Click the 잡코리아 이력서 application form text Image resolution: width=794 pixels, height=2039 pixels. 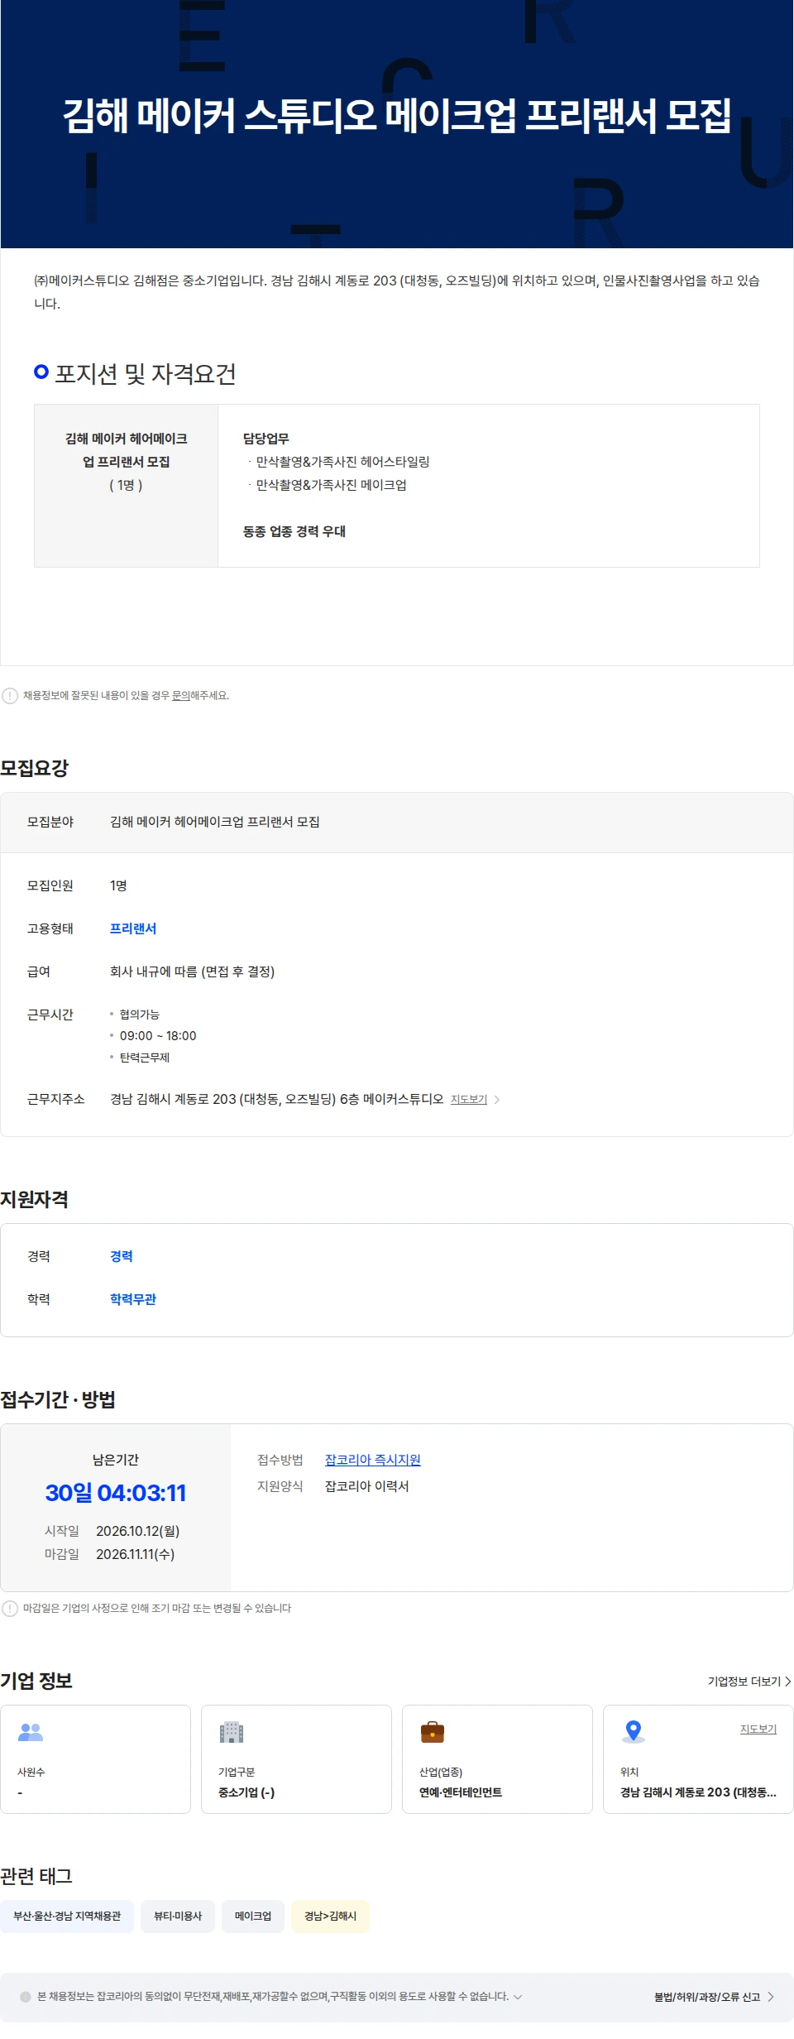pyautogui.click(x=367, y=1486)
